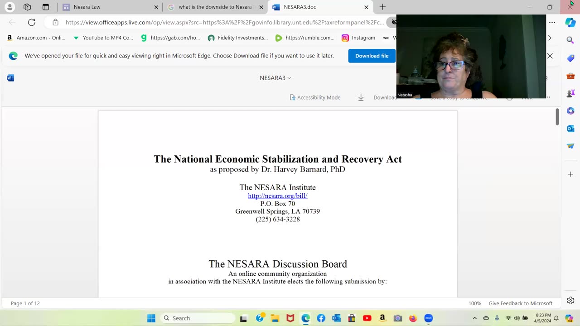
Task: Click the Word logo icon
Action: (10, 78)
